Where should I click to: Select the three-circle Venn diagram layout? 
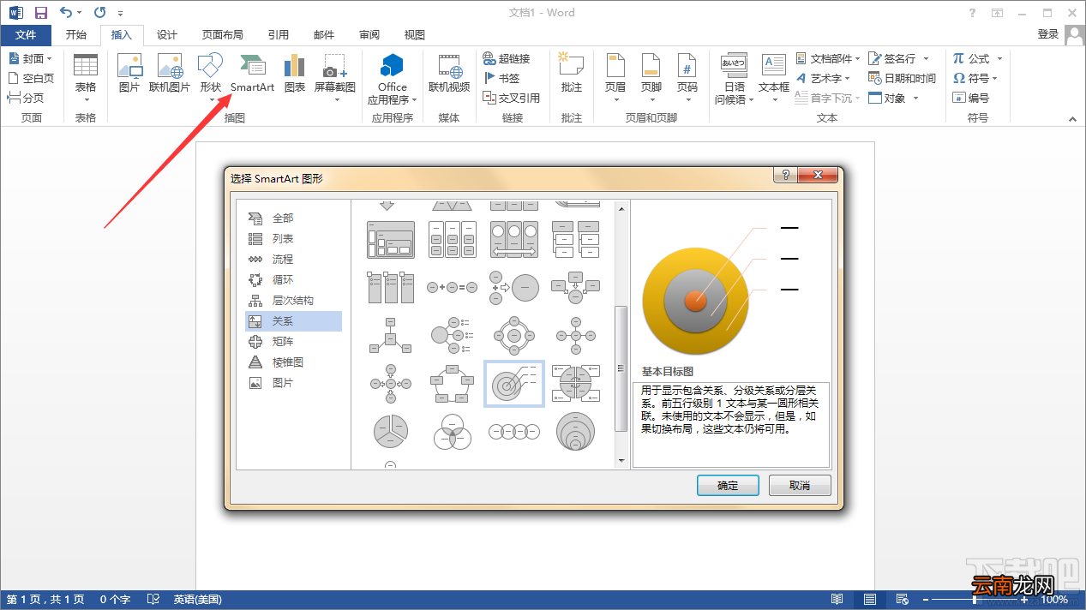point(452,432)
